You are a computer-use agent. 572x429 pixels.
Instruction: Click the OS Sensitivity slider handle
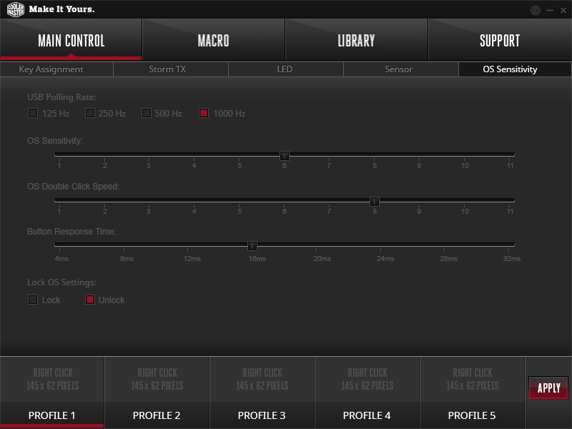click(284, 156)
